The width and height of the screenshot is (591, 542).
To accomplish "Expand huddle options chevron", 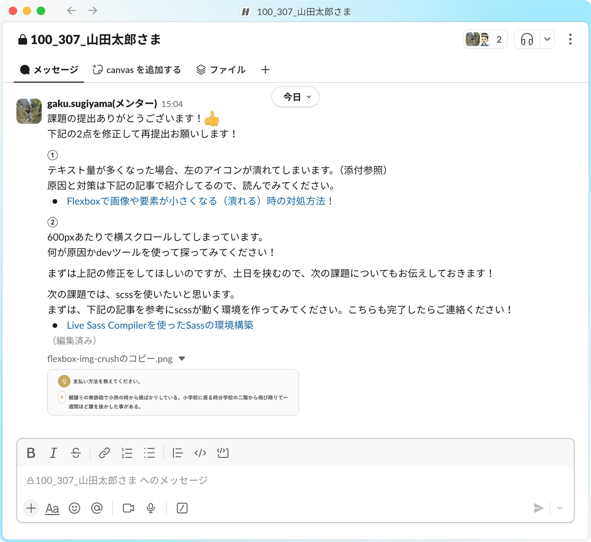I will coord(547,39).
